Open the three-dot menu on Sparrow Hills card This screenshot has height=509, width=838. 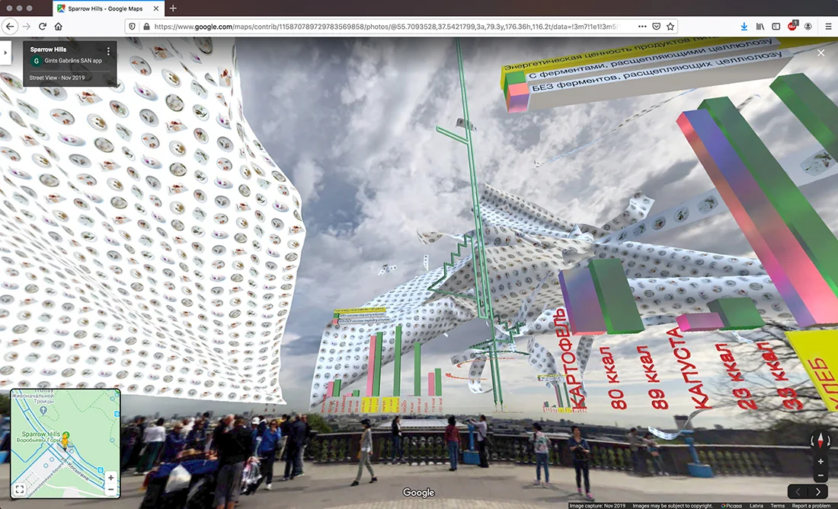coord(108,51)
